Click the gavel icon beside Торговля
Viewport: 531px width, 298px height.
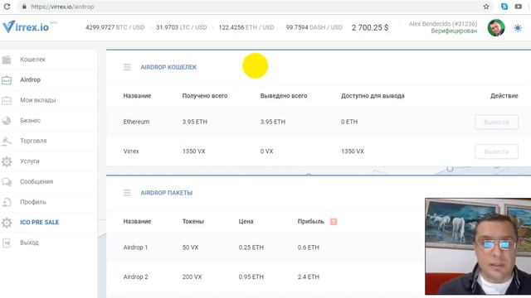(x=7, y=142)
